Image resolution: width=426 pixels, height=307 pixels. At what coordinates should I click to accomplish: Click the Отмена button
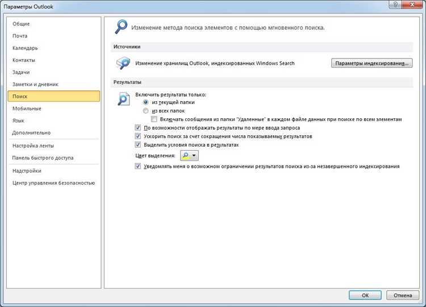(x=403, y=295)
